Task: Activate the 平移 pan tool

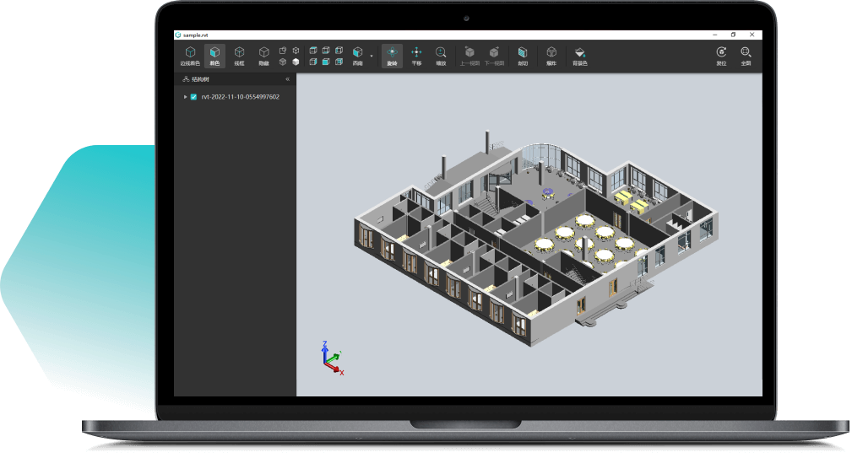Action: (416, 56)
